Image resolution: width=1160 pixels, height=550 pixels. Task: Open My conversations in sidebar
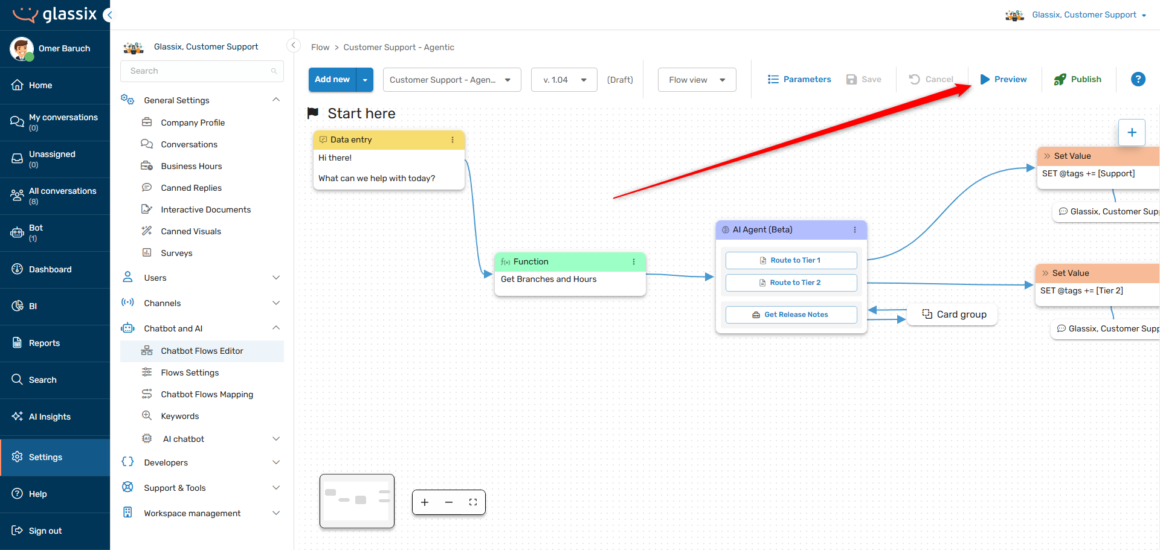pyautogui.click(x=55, y=122)
